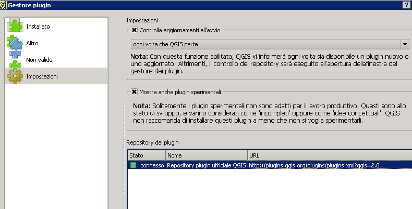Sort repositories by Nome column header

[206, 155]
